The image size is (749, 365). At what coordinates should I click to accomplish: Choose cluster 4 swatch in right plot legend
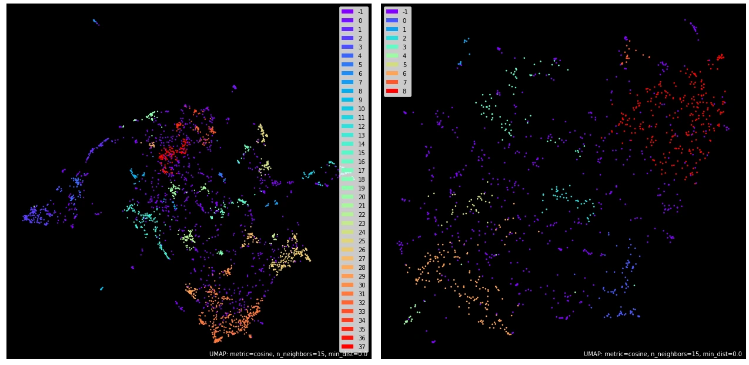[392, 56]
